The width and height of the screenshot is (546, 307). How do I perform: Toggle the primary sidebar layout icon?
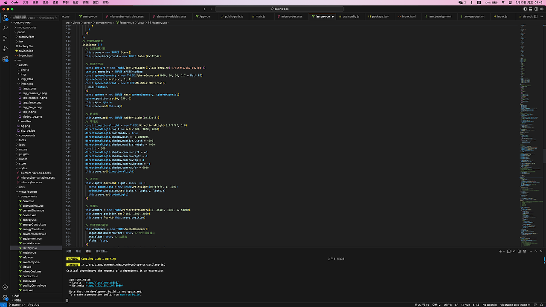[x=525, y=9]
